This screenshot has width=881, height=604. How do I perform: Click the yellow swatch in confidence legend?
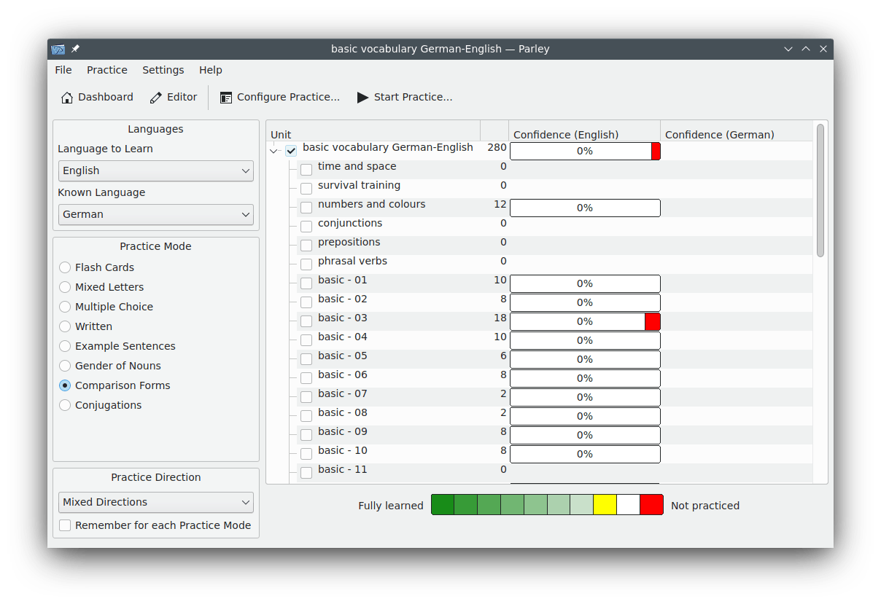605,505
